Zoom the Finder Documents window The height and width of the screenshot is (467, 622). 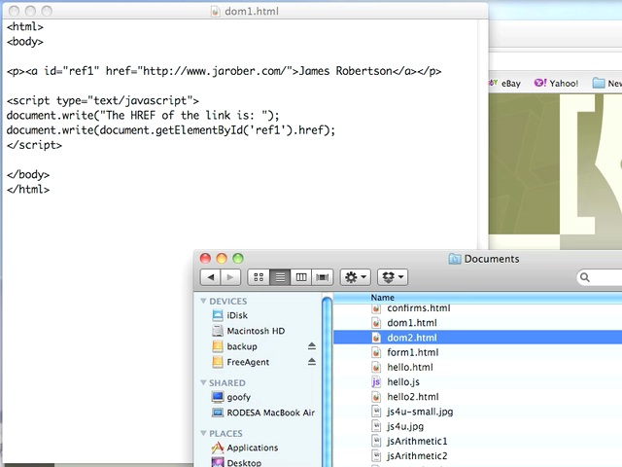[x=238, y=259]
